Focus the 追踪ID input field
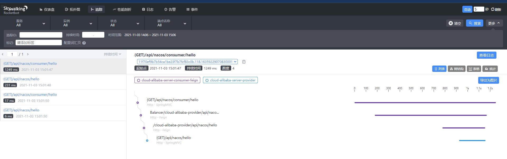The image size is (507, 159). [x=41, y=35]
